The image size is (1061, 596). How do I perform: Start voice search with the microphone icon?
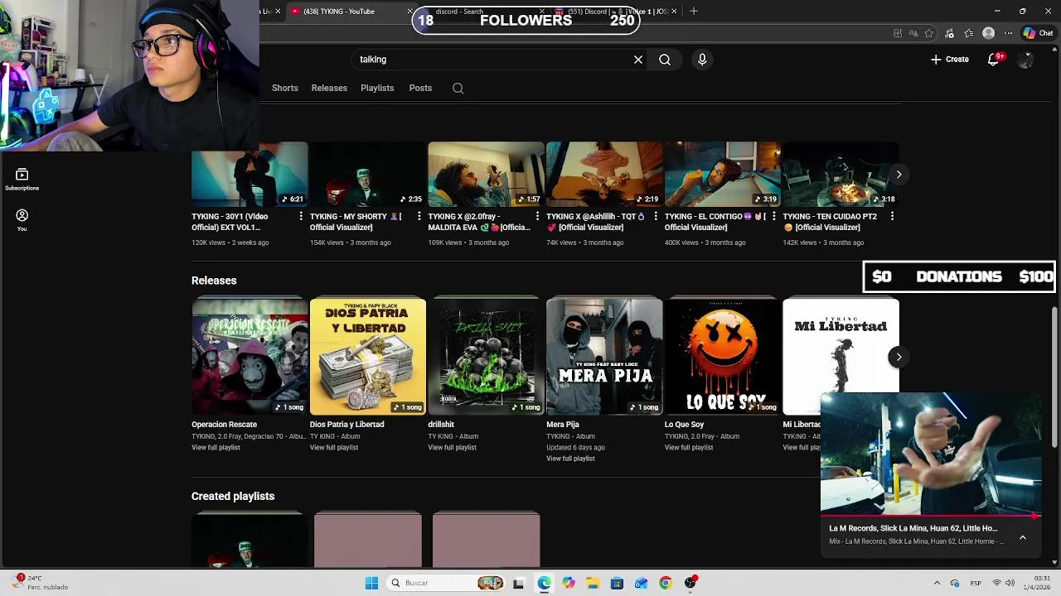pyautogui.click(x=702, y=60)
